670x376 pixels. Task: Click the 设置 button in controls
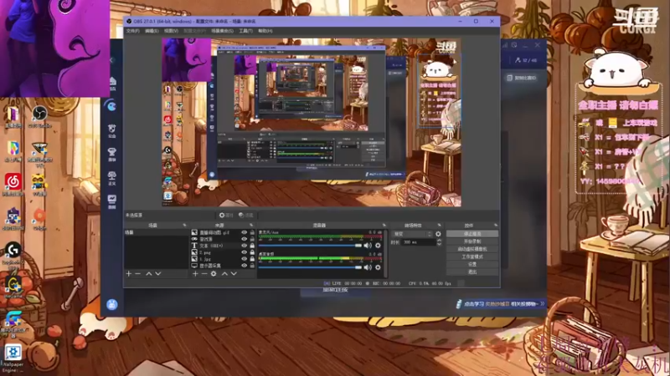(472, 264)
